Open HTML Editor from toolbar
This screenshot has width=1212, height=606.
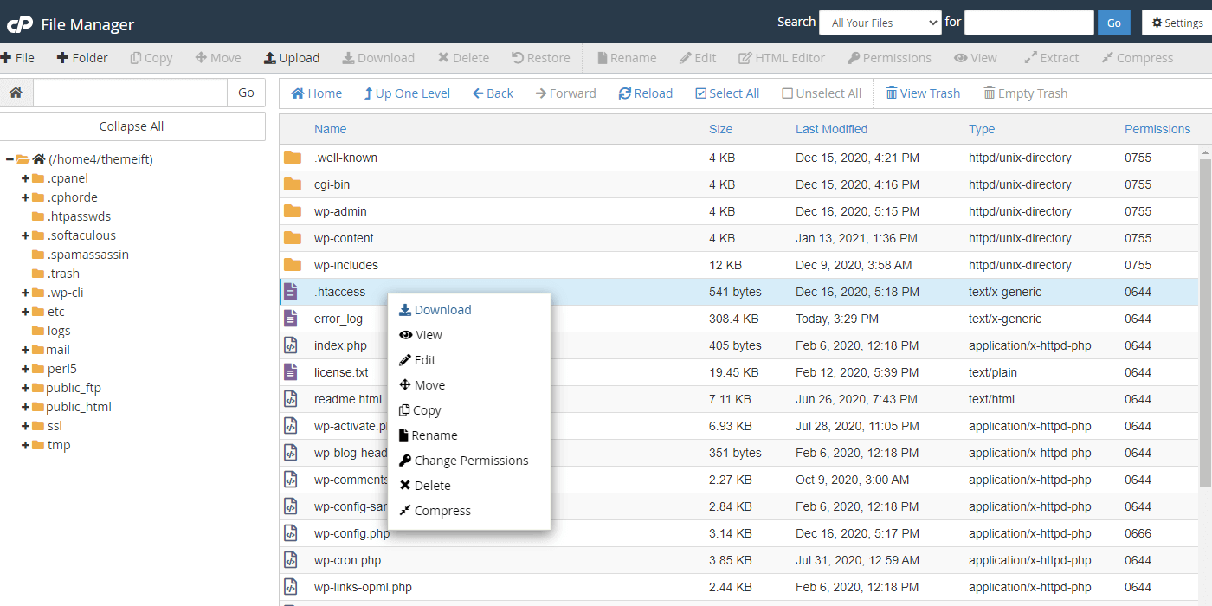782,58
